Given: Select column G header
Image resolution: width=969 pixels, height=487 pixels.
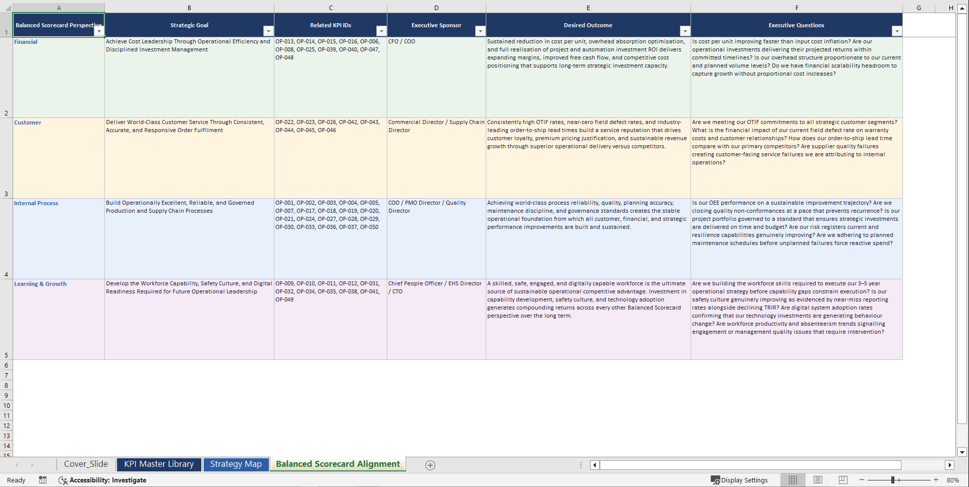Looking at the screenshot, I should point(919,8).
